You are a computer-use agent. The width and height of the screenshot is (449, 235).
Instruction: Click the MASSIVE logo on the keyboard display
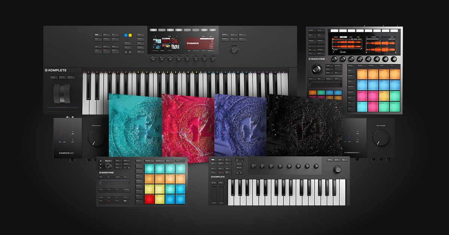pos(193,43)
